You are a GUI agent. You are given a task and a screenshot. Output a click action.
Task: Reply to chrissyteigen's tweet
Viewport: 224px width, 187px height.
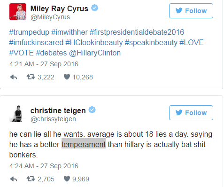pyautogui.click(x=14, y=179)
